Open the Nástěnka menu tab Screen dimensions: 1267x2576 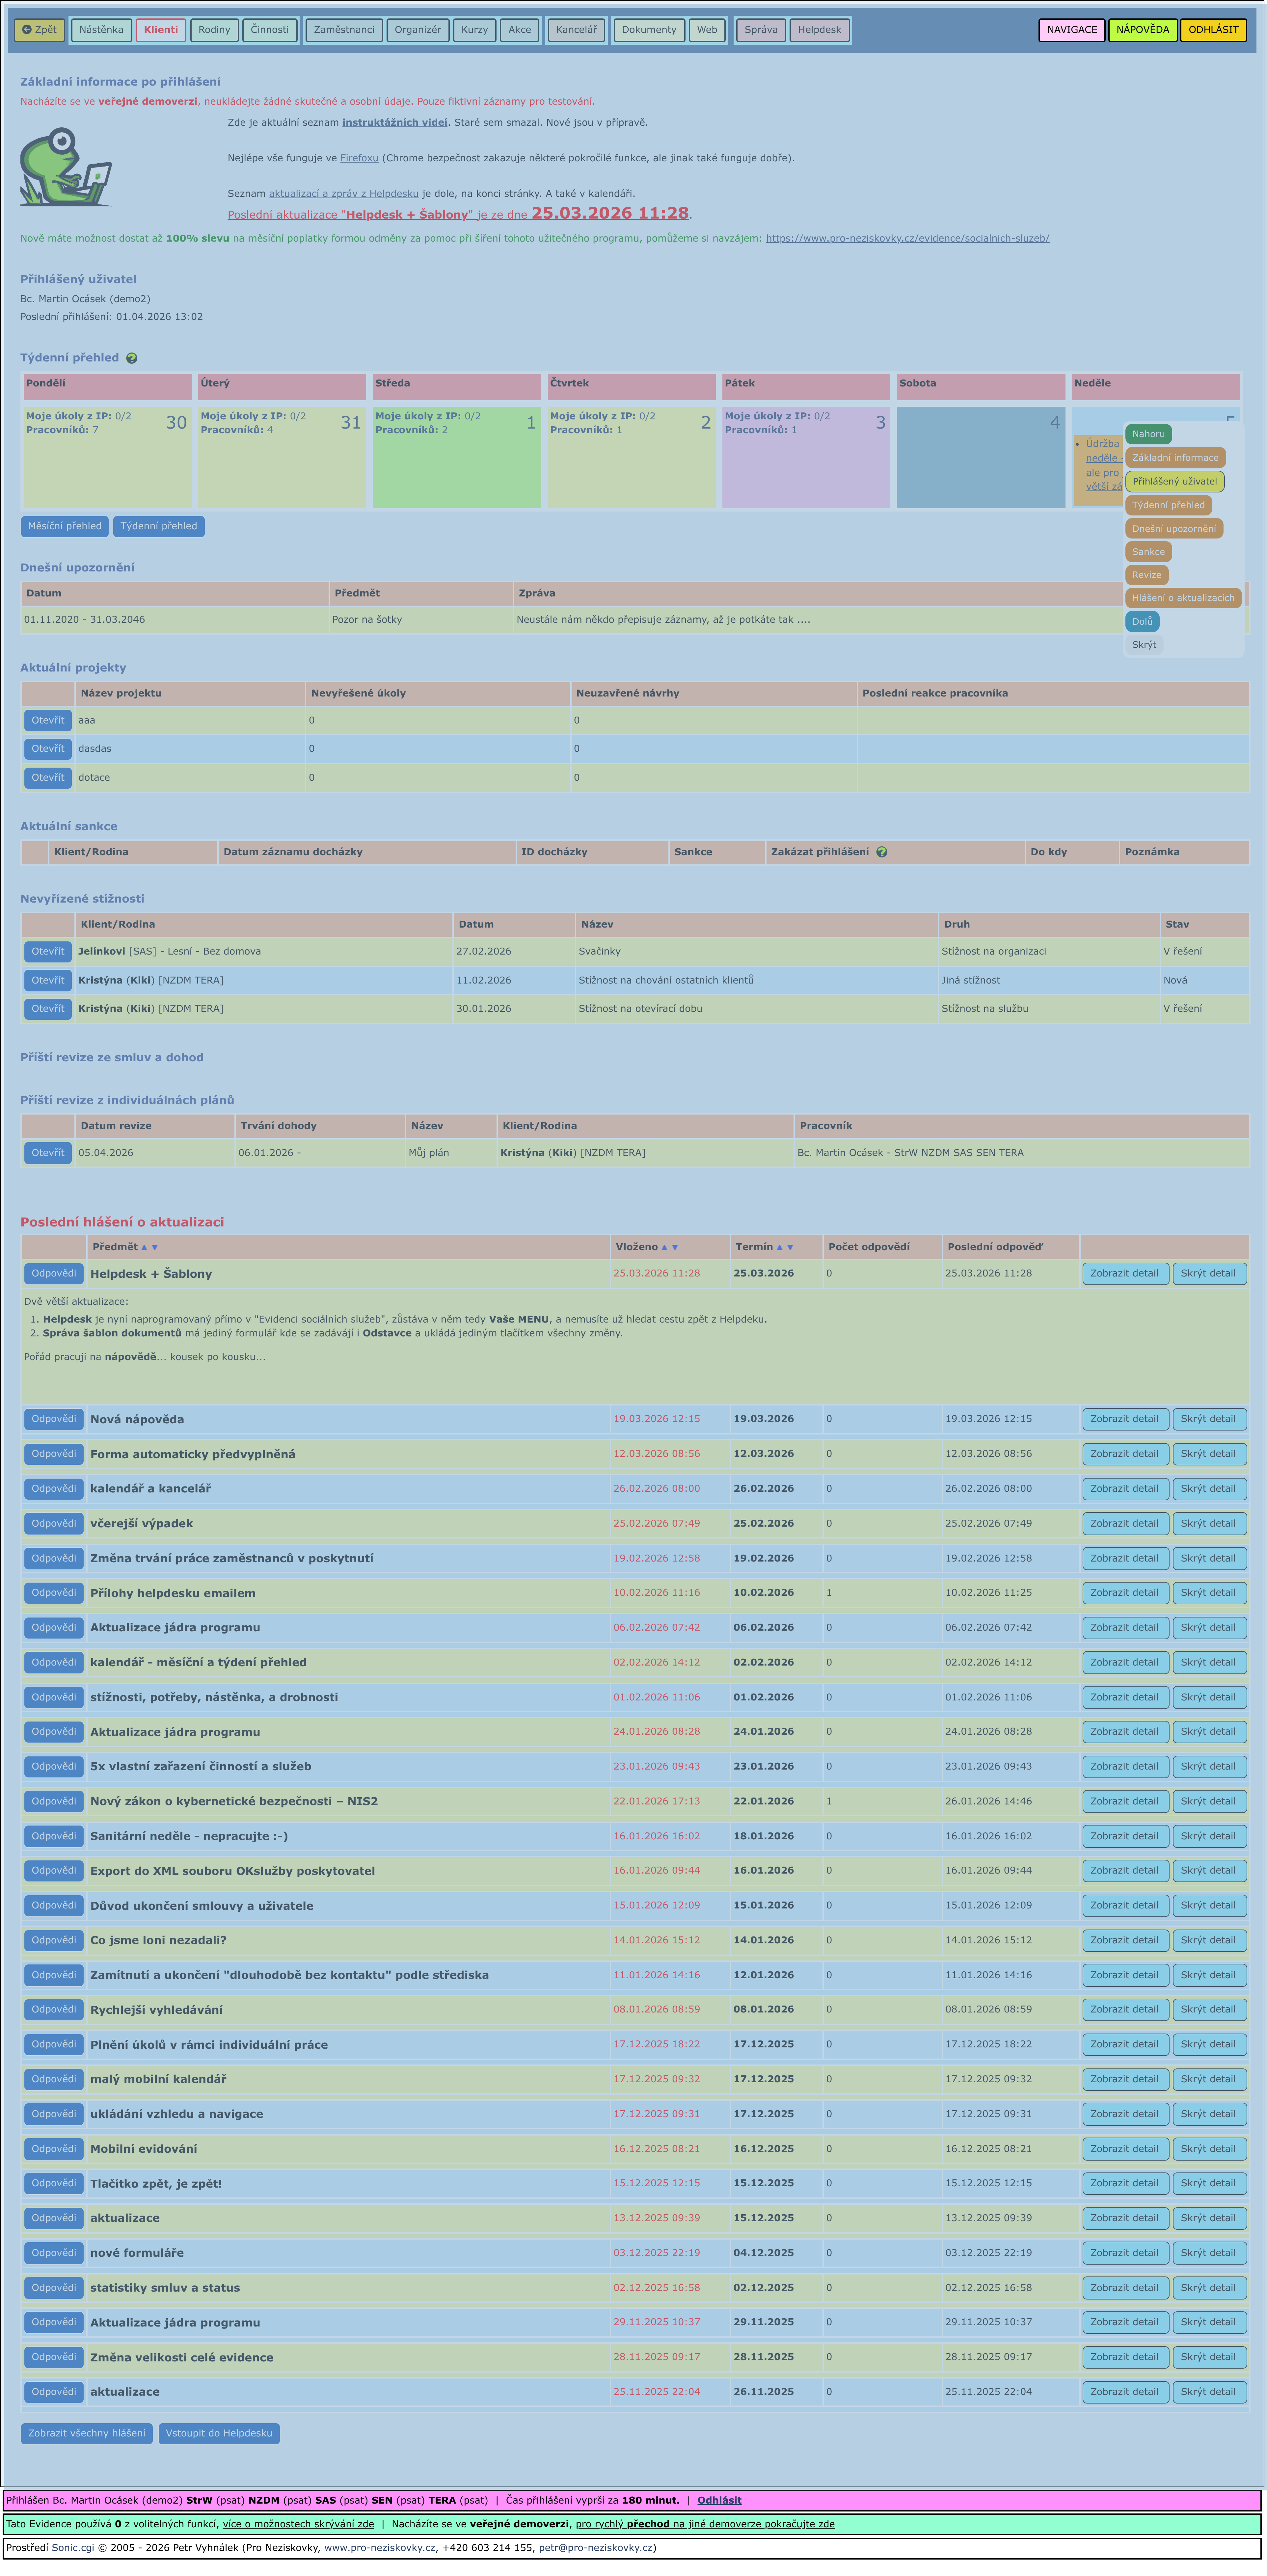click(x=101, y=30)
